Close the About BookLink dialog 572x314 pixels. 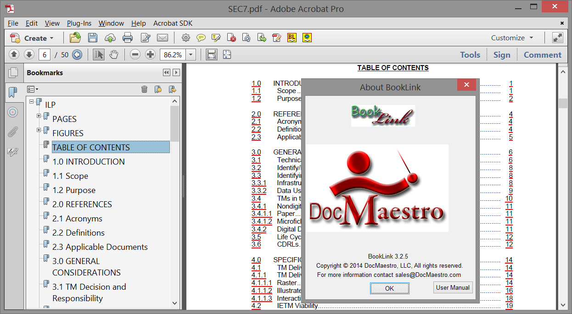(466, 85)
